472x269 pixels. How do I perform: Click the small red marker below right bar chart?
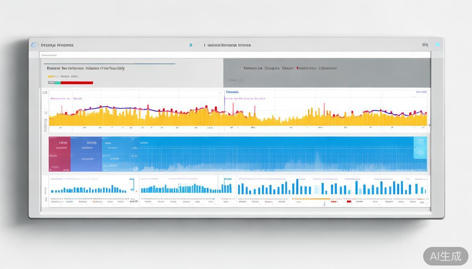coord(349,202)
